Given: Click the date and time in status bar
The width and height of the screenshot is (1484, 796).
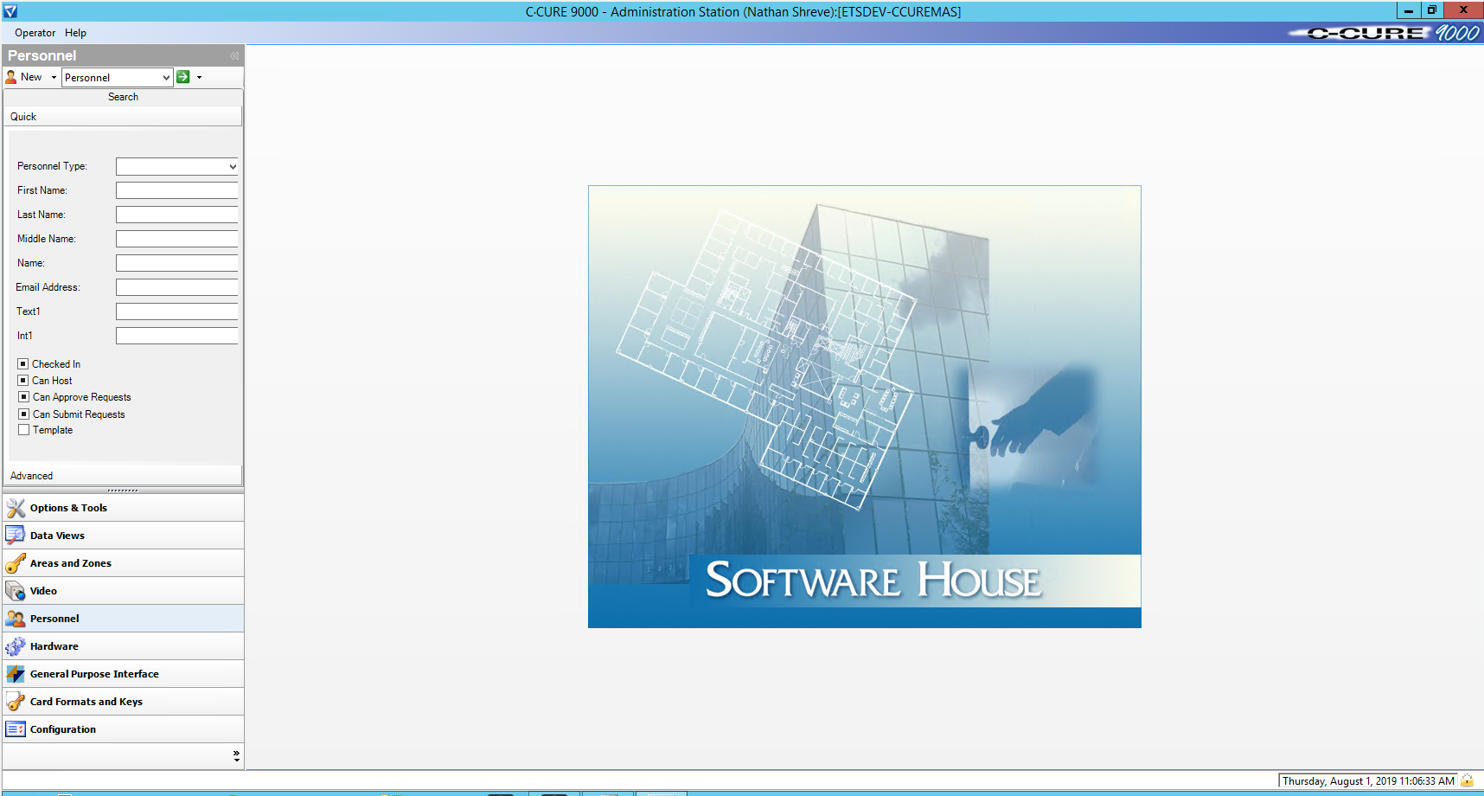Looking at the screenshot, I should point(1368,780).
